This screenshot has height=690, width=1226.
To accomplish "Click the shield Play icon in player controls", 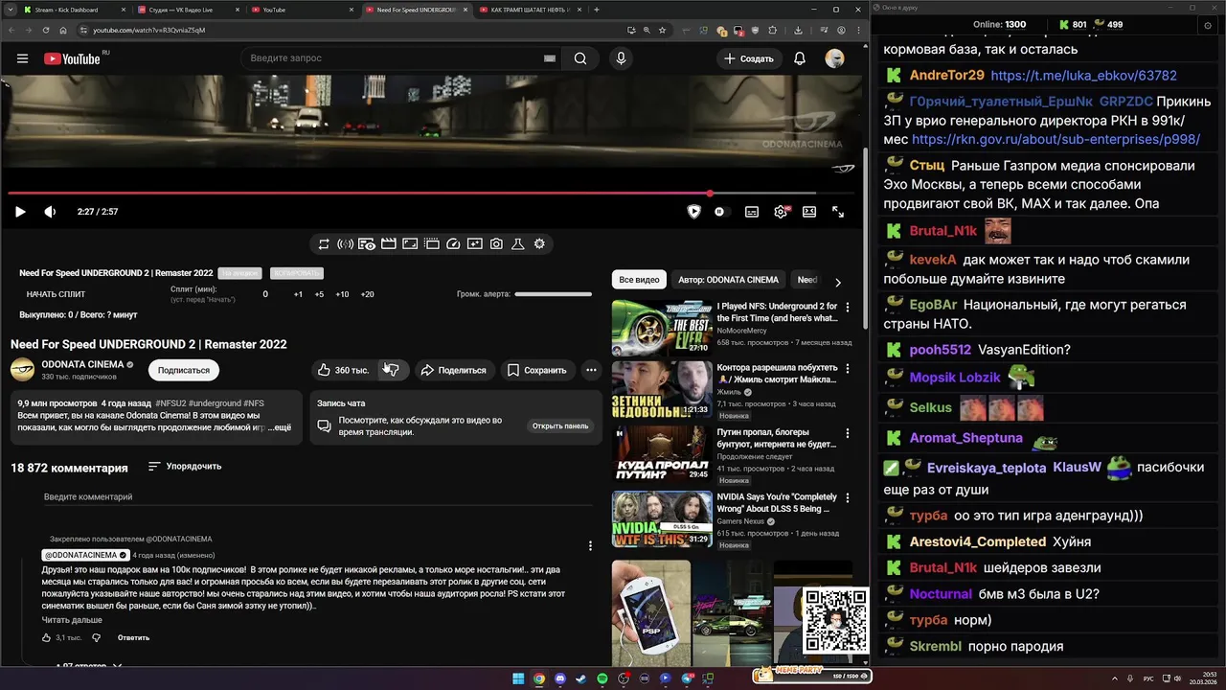I will (x=694, y=212).
